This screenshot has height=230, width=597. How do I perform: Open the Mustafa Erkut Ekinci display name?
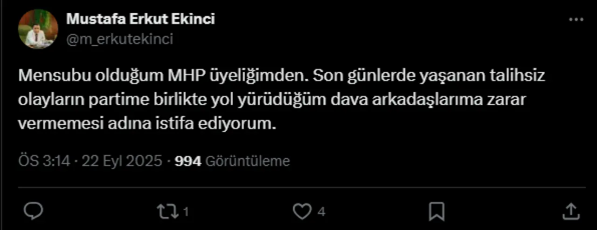140,19
